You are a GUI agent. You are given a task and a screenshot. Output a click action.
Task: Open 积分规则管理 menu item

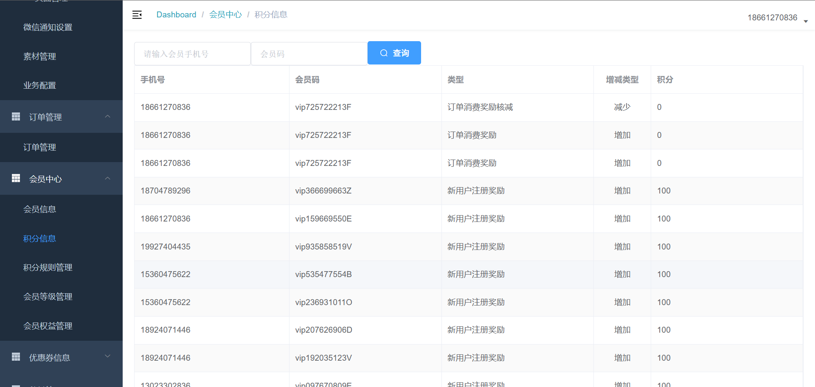click(x=48, y=267)
